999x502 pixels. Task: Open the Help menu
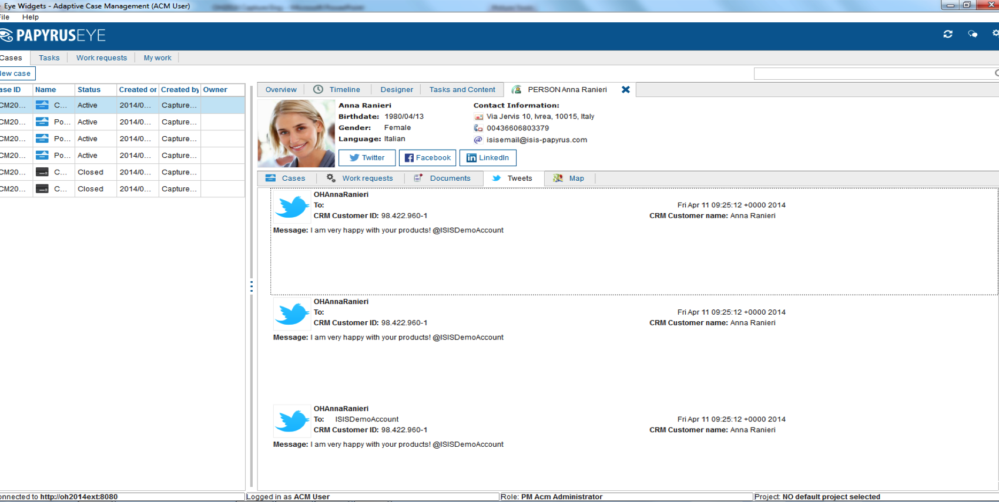31,17
